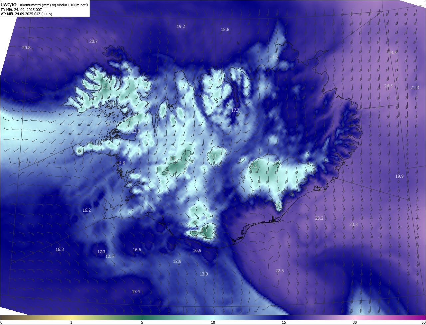Click the 7.1 value inside glacier outline
This screenshot has height=325, width=426.
(214, 156)
